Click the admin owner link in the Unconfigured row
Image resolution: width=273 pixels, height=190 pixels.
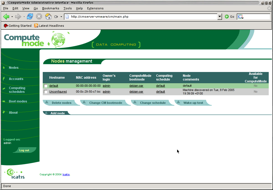coord(106,92)
